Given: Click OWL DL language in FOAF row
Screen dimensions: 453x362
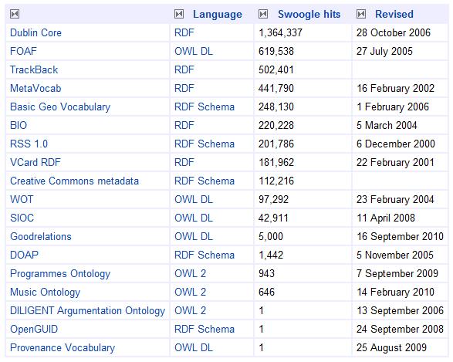Looking at the screenshot, I should coord(194,51).
